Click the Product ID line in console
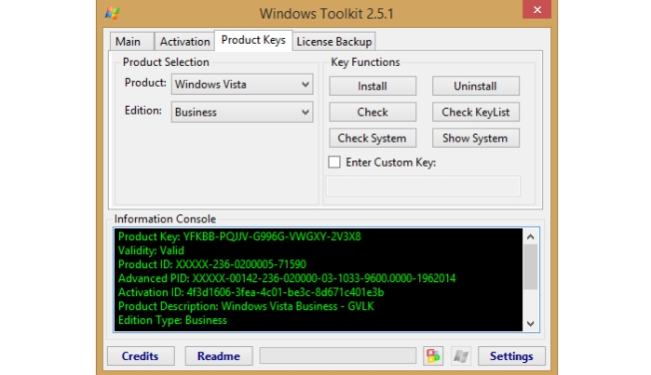 tap(212, 264)
